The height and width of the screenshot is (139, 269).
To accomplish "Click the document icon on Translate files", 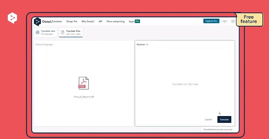I will [62, 32].
